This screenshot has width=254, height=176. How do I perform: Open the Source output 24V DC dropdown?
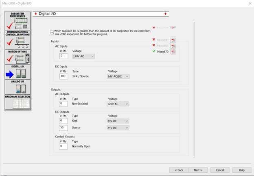click(118, 128)
